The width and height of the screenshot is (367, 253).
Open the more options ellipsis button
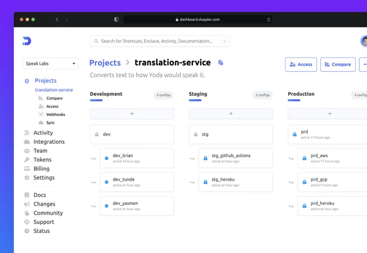tap(364, 65)
